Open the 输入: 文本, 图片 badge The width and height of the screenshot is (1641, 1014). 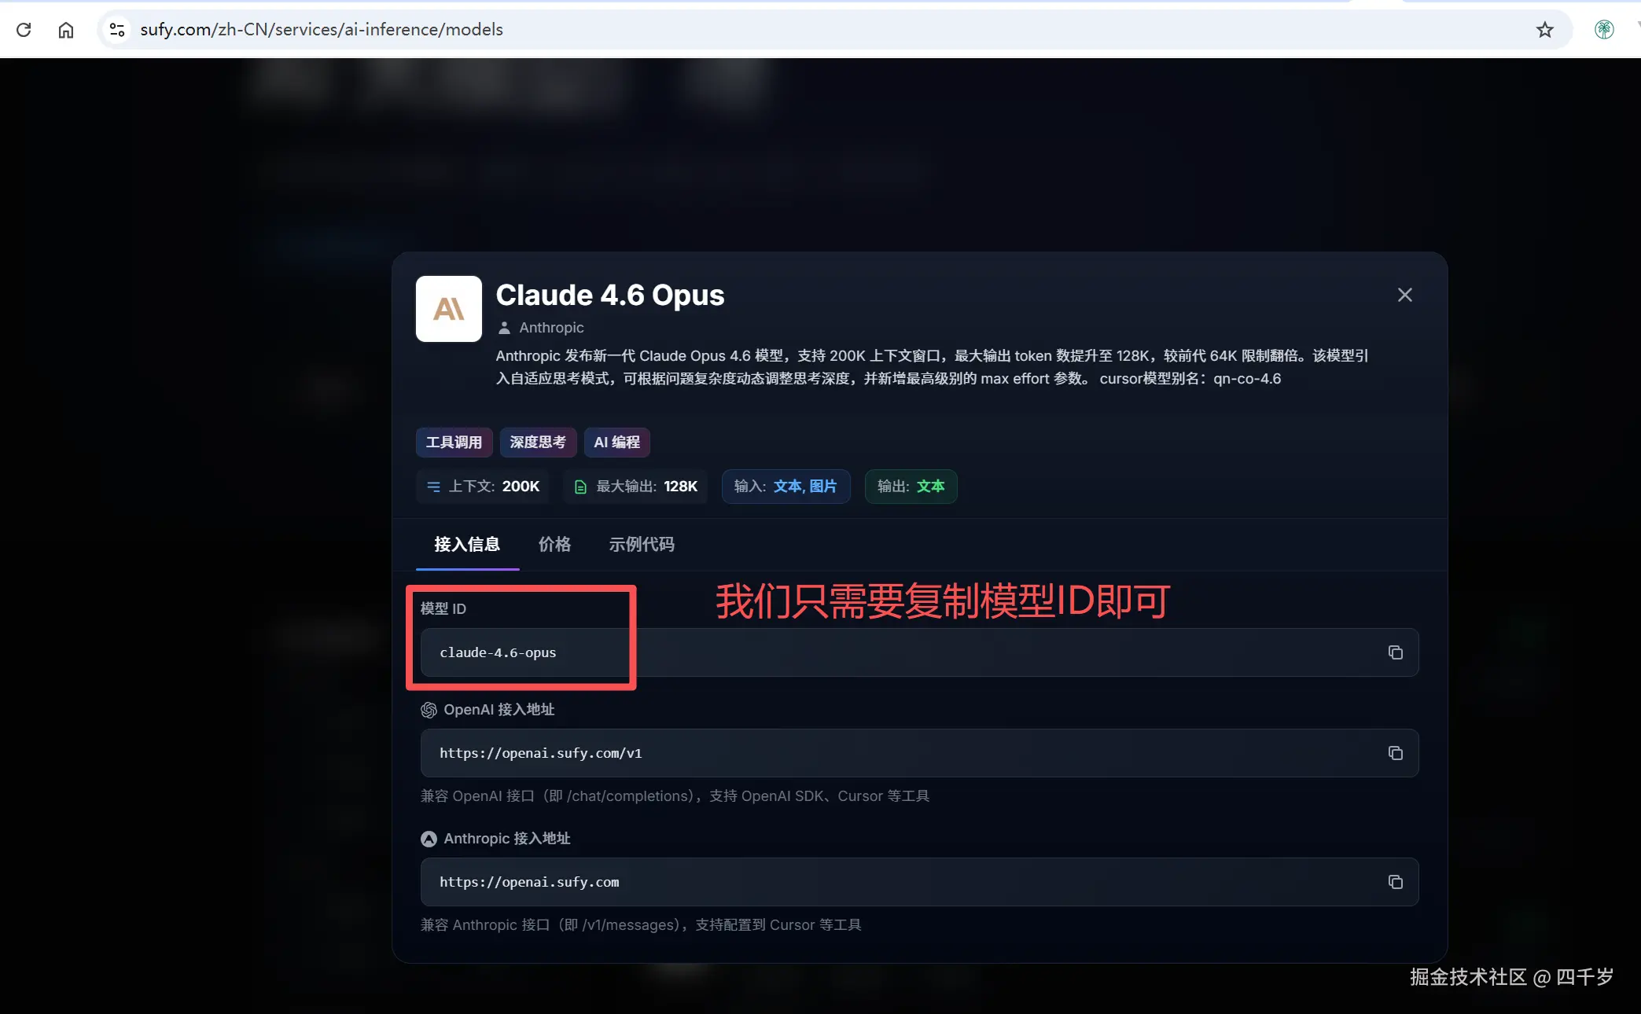(x=785, y=487)
